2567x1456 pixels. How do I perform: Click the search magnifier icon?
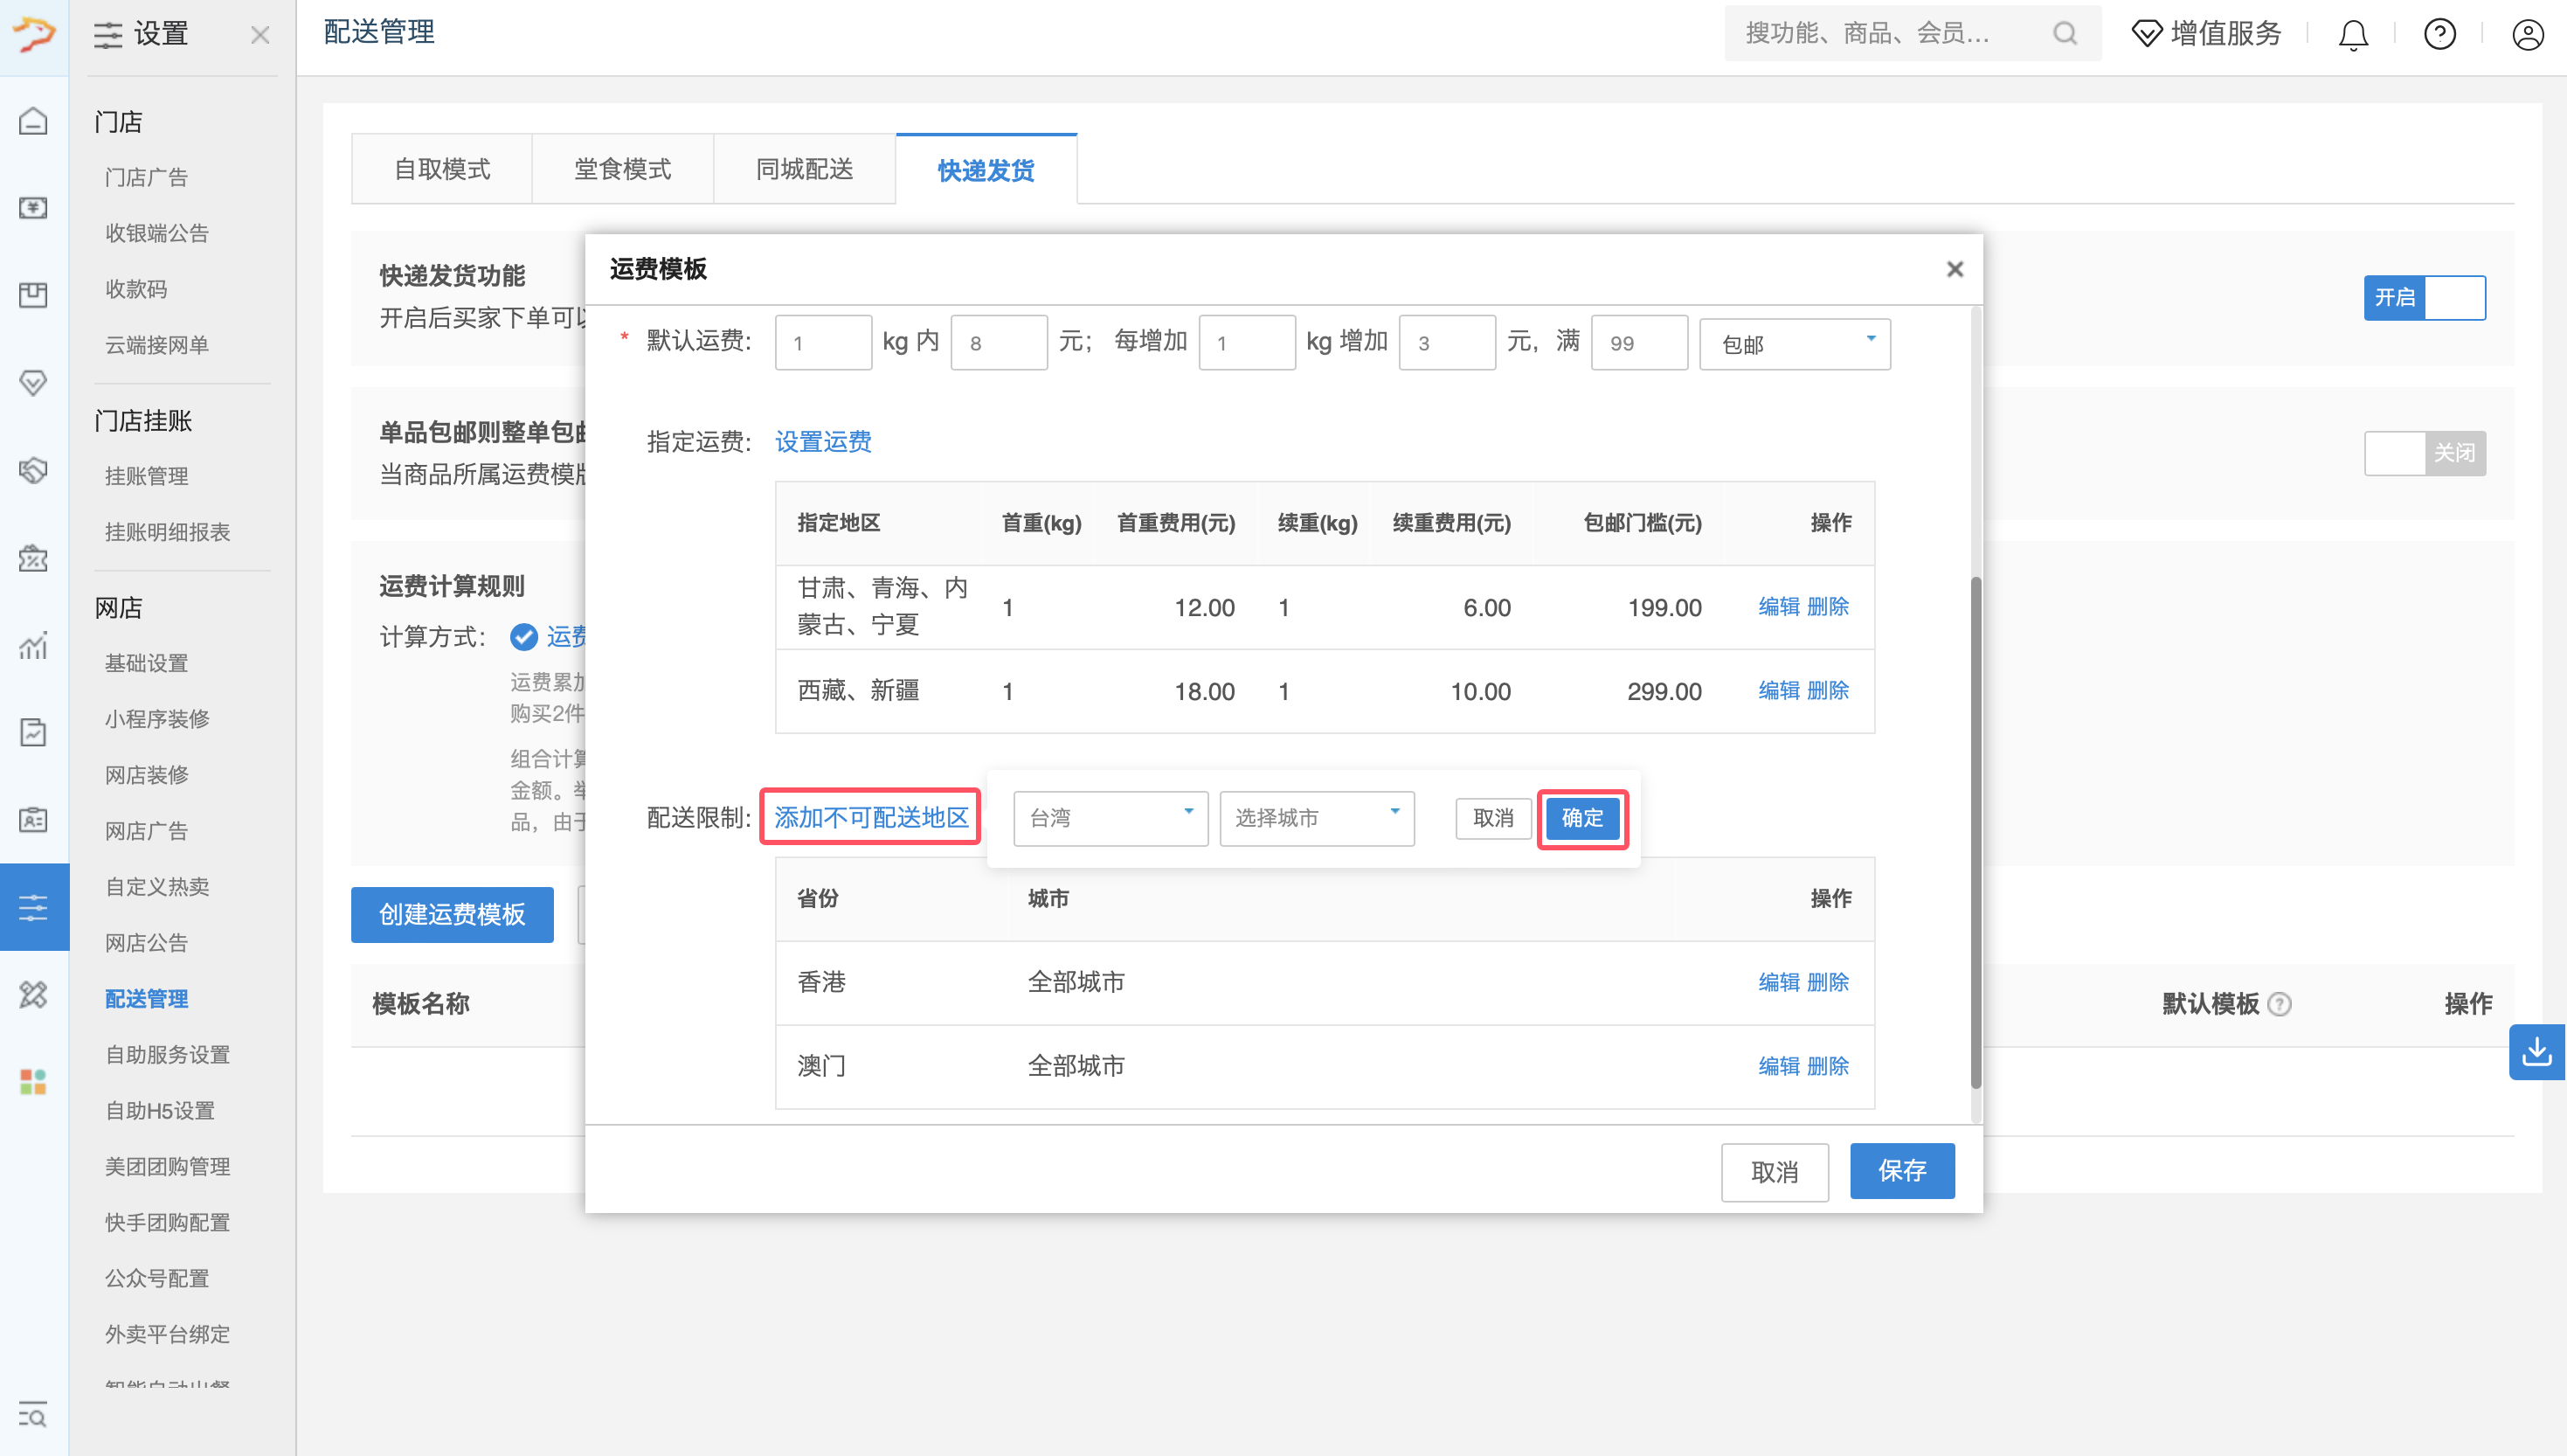click(2065, 34)
